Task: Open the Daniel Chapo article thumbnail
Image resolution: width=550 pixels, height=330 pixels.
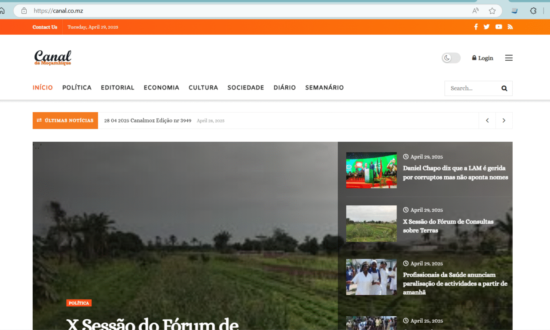Action: (x=371, y=170)
